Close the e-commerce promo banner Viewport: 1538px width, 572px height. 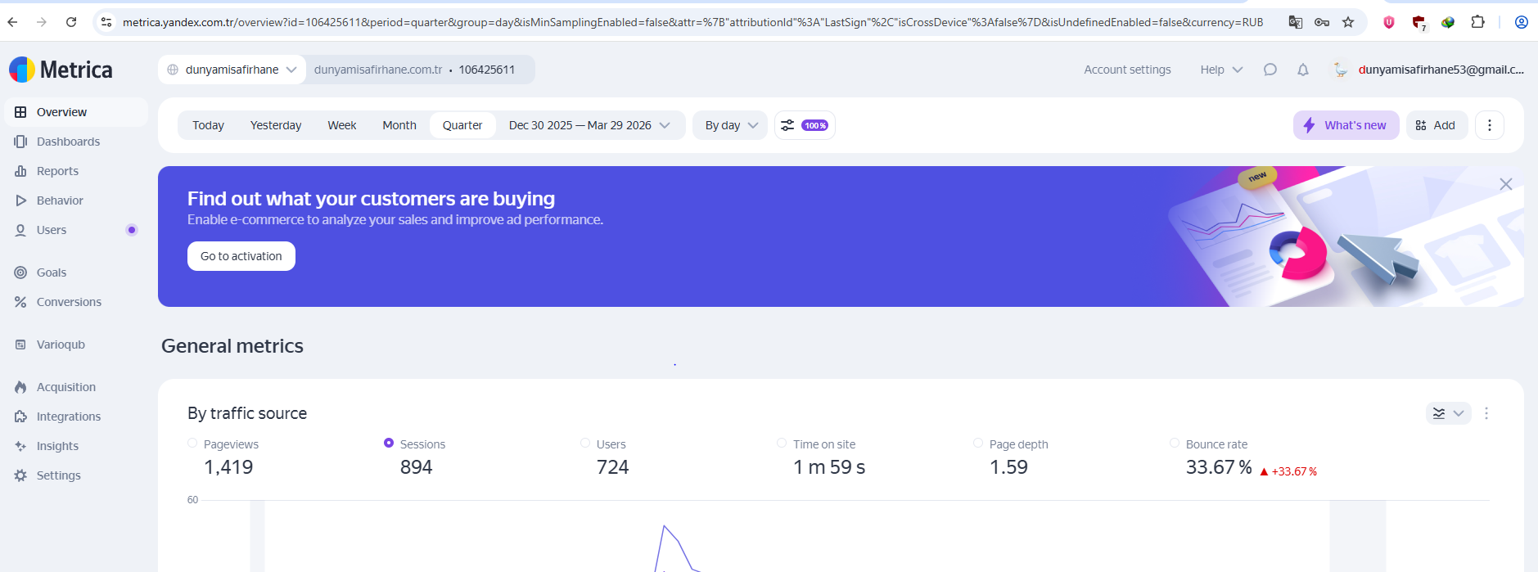click(1506, 184)
